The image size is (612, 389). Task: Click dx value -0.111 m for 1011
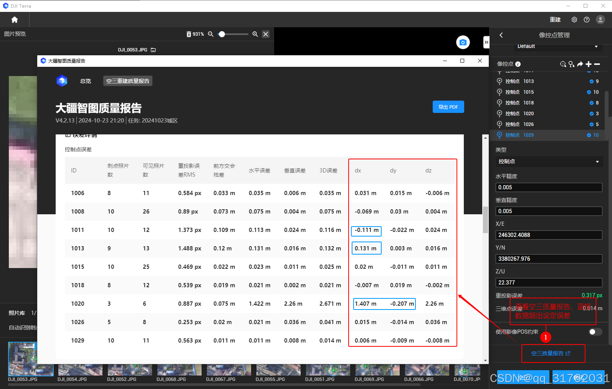click(366, 230)
